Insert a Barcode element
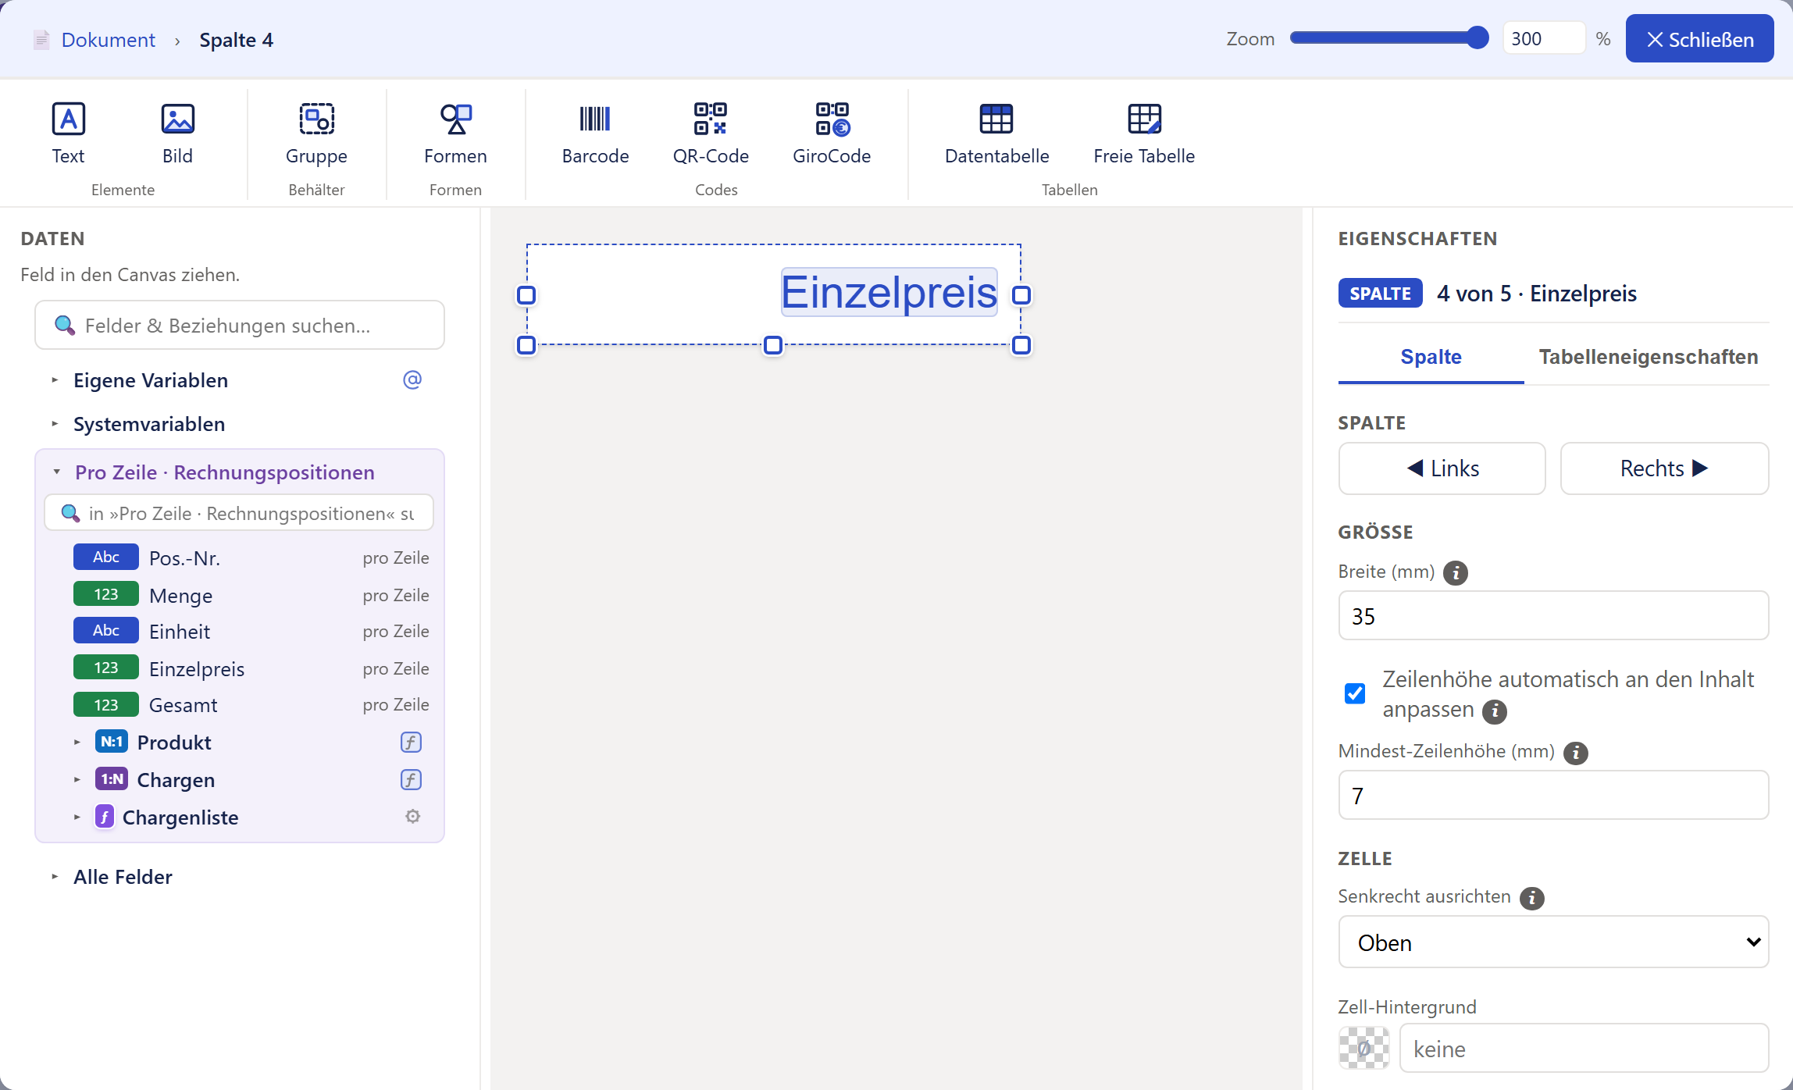 [x=595, y=134]
